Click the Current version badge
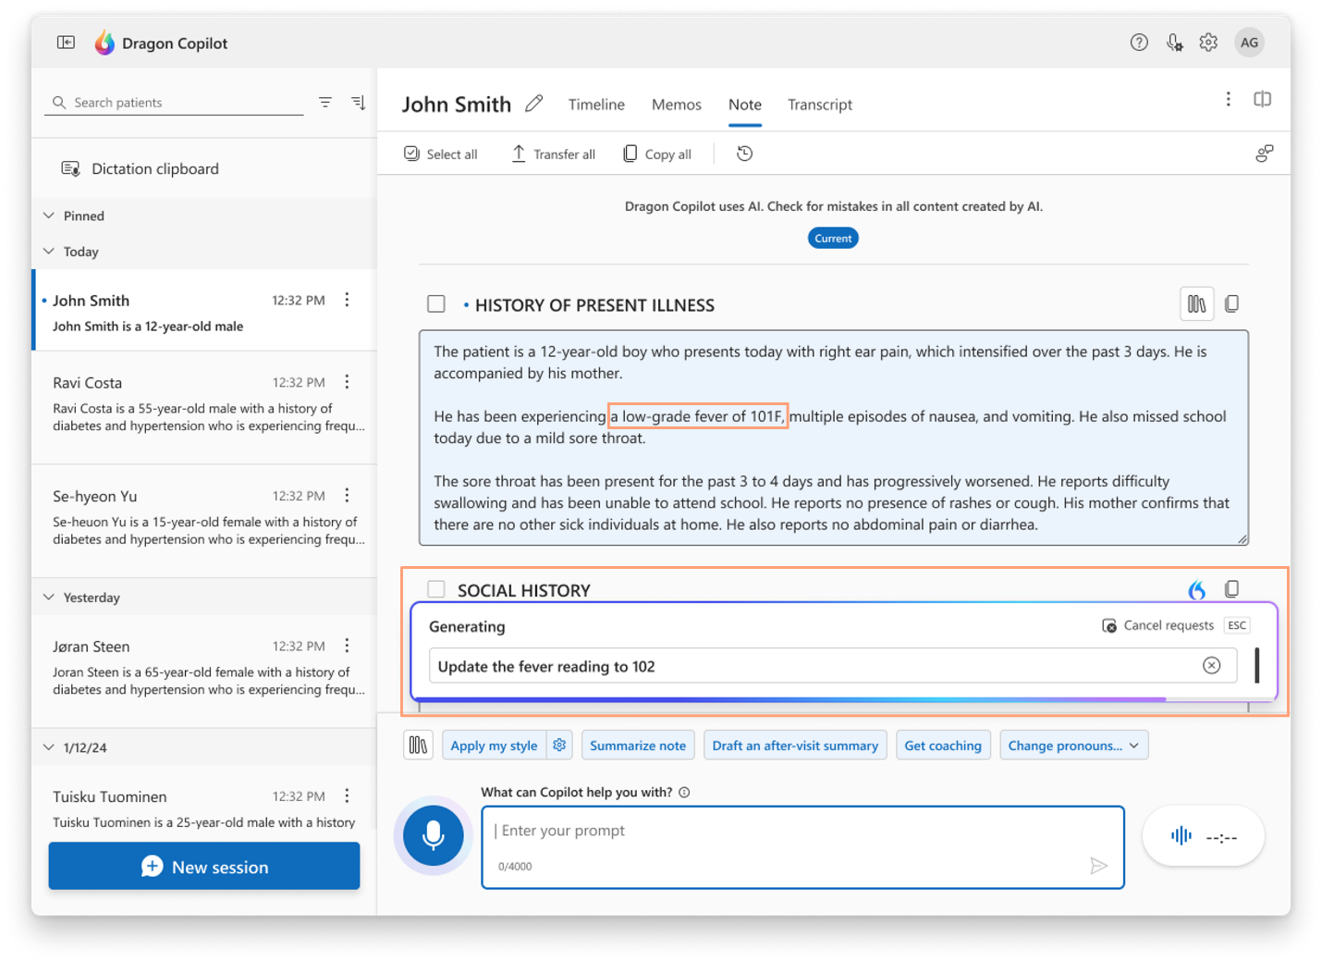Image resolution: width=1322 pixels, height=962 pixels. (833, 239)
